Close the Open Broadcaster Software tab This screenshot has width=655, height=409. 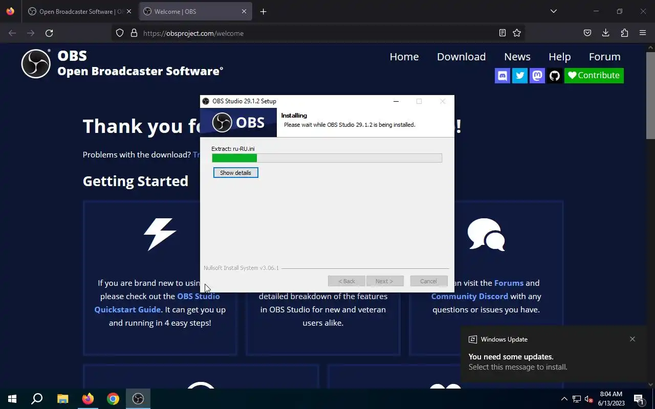(129, 11)
